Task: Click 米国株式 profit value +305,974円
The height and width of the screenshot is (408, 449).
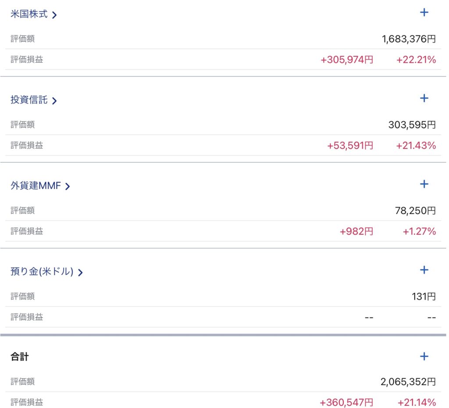Action: (x=347, y=60)
